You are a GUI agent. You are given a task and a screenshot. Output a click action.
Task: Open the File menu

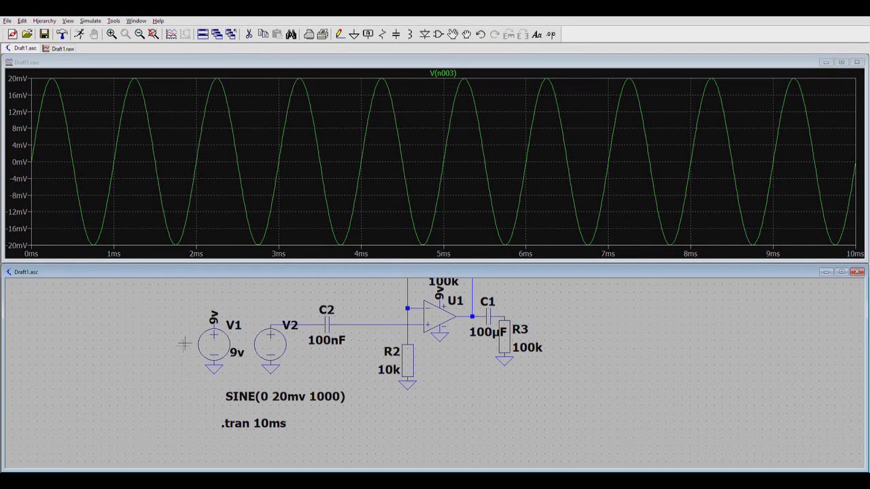pyautogui.click(x=7, y=21)
